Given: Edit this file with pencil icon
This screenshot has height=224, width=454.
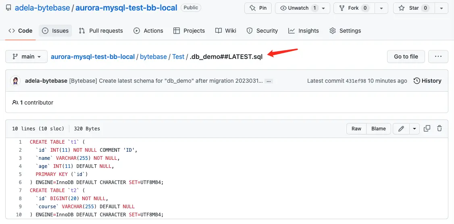Looking at the screenshot, I should (401, 129).
